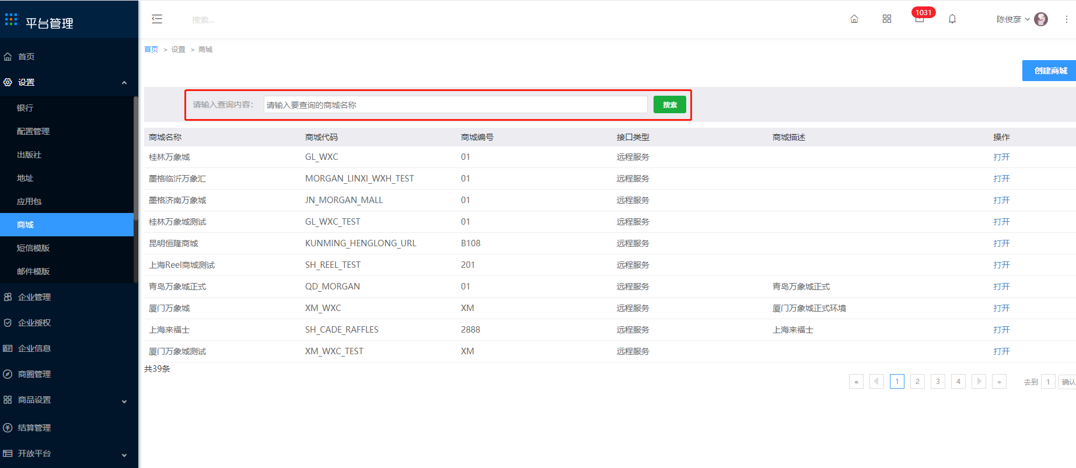
Task: Expand the 开放平台 submenu chevron
Action: (x=124, y=455)
